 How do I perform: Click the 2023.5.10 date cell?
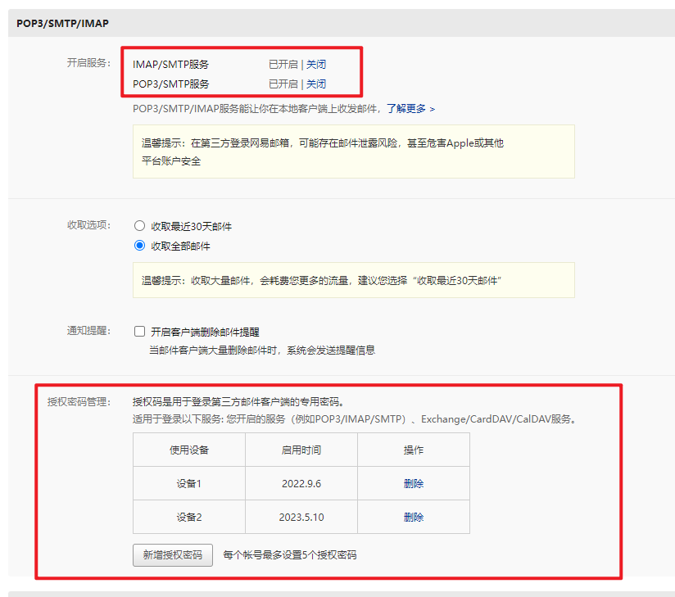pos(301,518)
